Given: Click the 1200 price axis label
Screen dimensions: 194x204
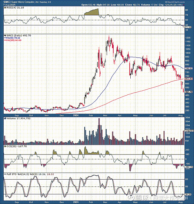Looking at the screenshot, I should (x=188, y=38).
